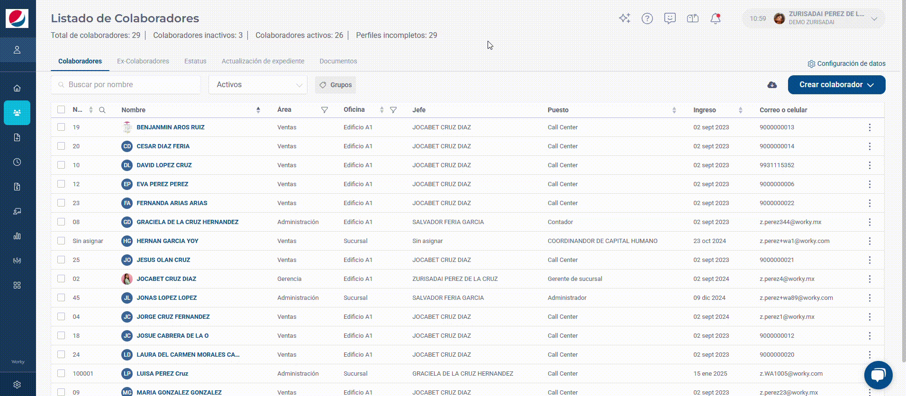Open Actualización de expediente tab

(263, 61)
